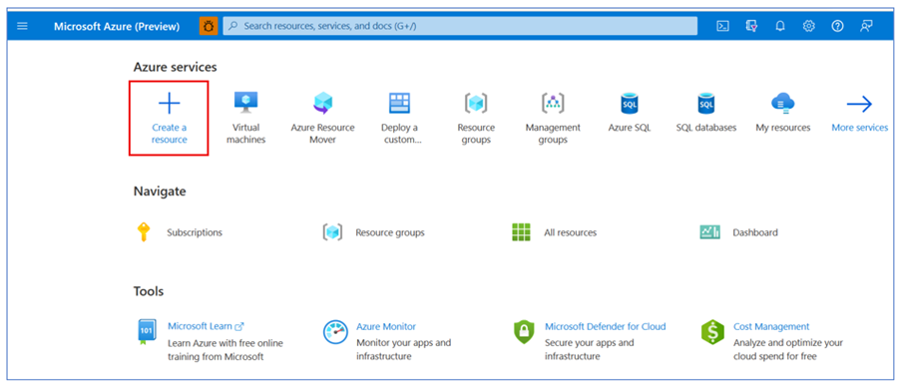898x381 pixels.
Task: Click the Subscriptions label under Navigate
Action: pyautogui.click(x=195, y=232)
